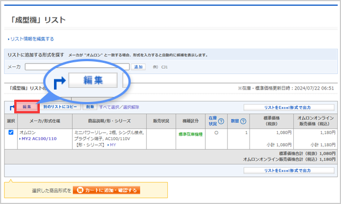Click the 標準在庫機種 text
Screen dimensions: 341x204
coord(190,134)
